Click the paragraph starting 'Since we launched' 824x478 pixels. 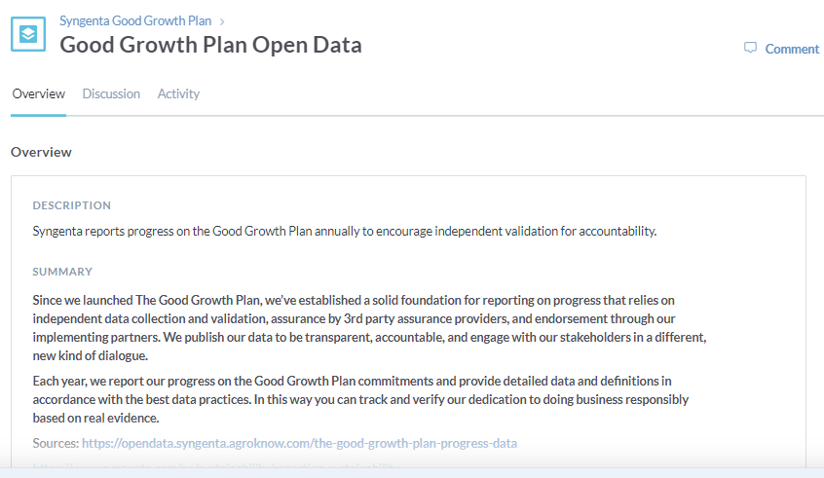point(369,328)
